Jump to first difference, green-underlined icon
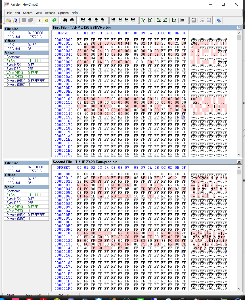 tap(83, 20)
